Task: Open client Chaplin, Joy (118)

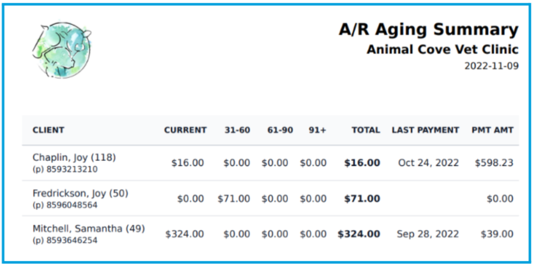Action: tap(75, 157)
